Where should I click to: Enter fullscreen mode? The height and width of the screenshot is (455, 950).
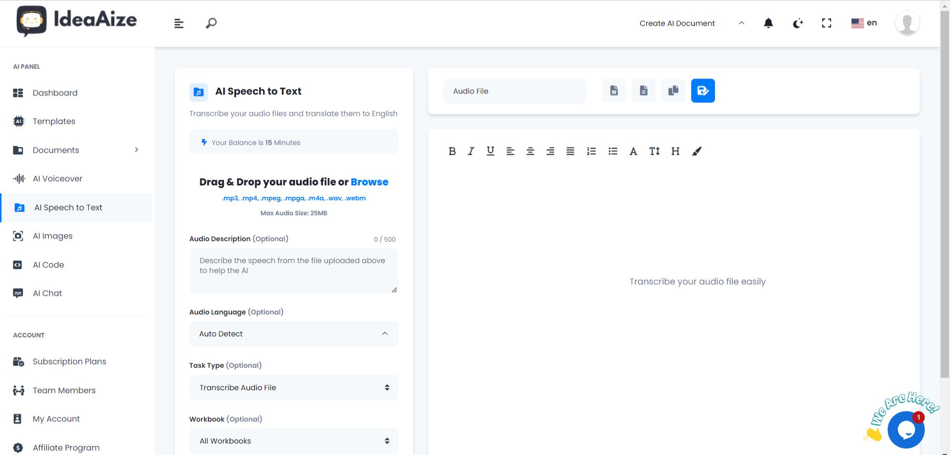826,23
